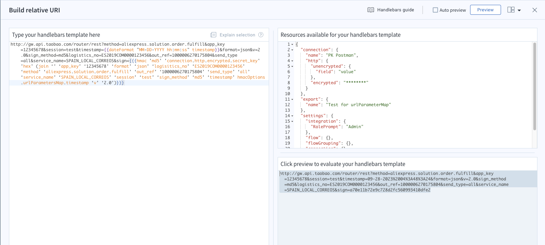Open the layout options dropdown arrow
This screenshot has height=245, width=545.
pos(519,10)
